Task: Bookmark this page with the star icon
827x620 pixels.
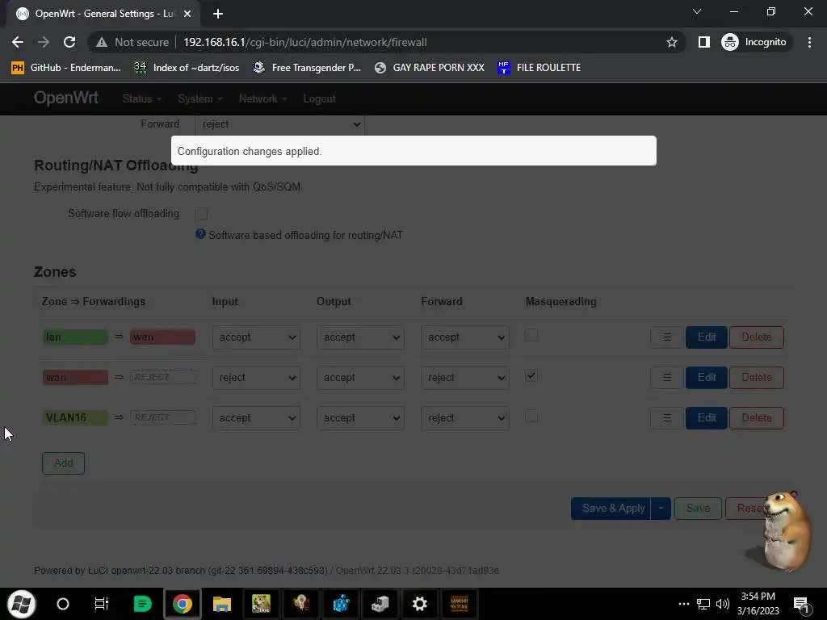Action: coord(671,42)
